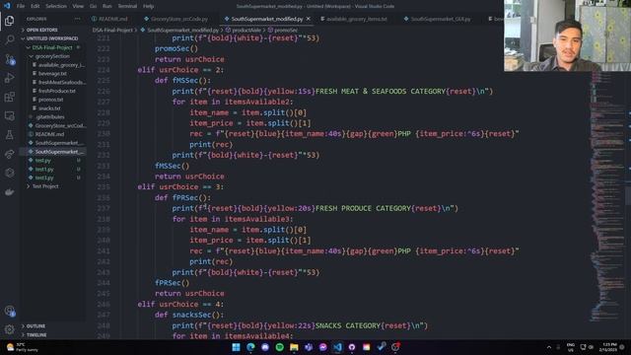631x355 pixels.
Task: Open Spotify from the taskbar
Action: (280, 347)
